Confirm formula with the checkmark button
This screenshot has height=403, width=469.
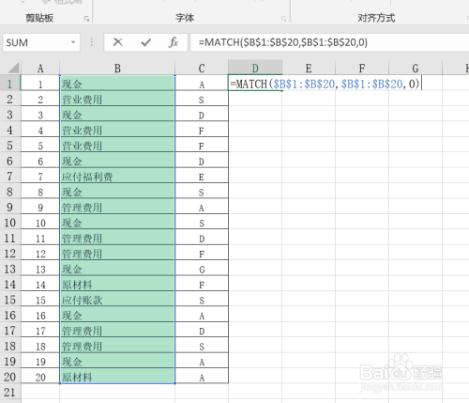click(145, 42)
